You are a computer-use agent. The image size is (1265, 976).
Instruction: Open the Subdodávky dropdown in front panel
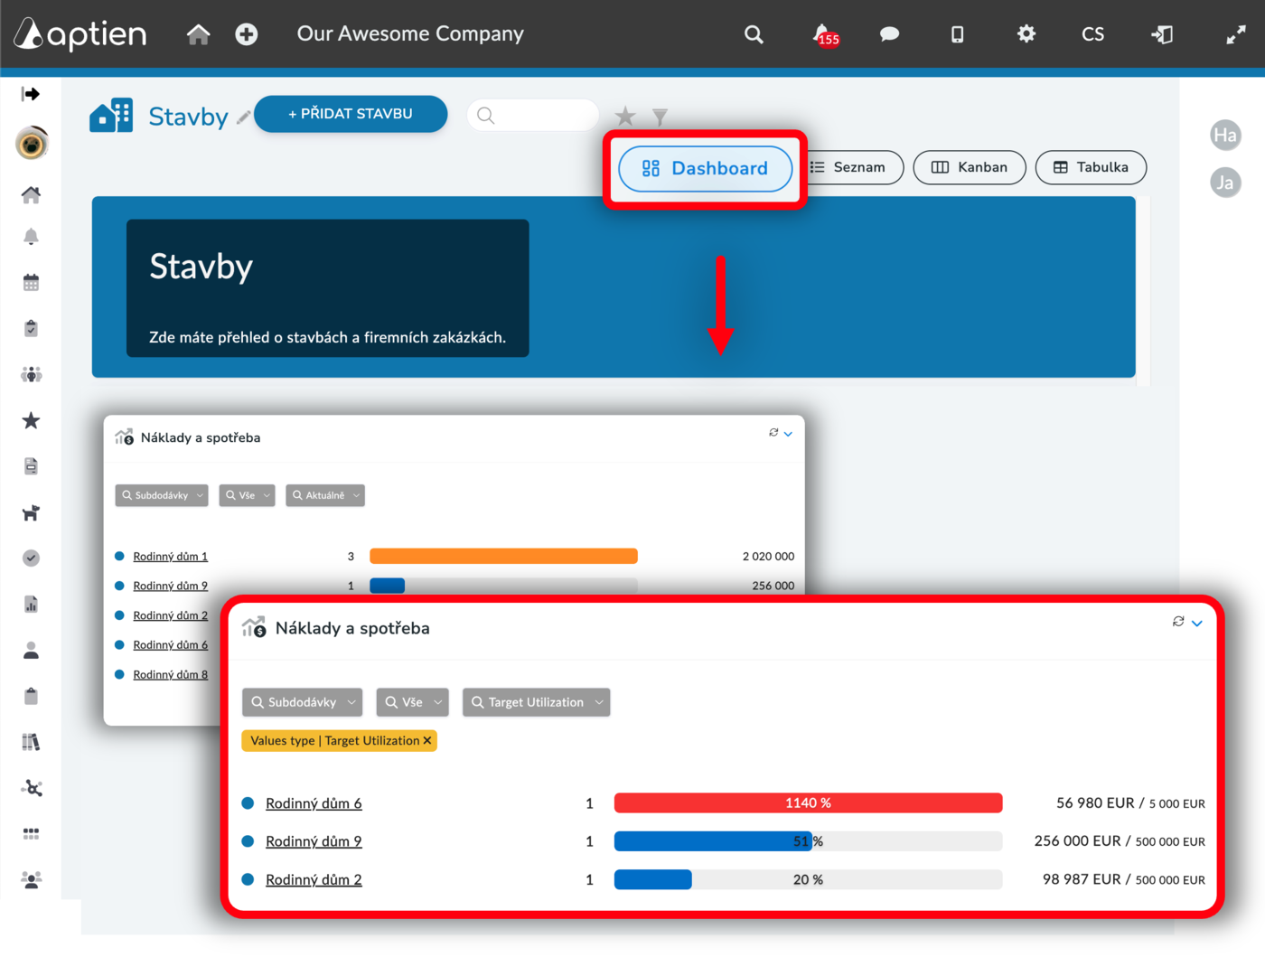[303, 702]
